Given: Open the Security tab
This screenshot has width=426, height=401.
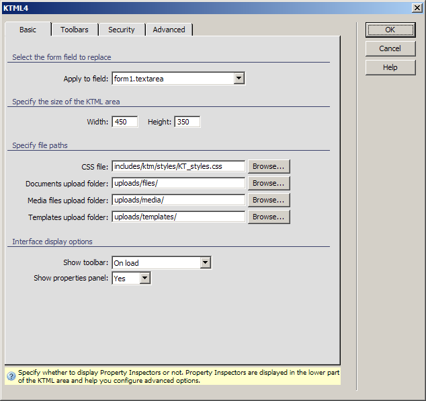Looking at the screenshot, I should [122, 30].
